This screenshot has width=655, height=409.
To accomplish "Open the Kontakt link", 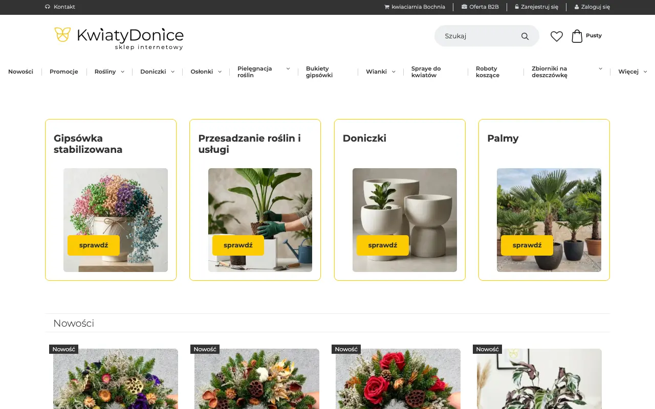I will 64,7.
